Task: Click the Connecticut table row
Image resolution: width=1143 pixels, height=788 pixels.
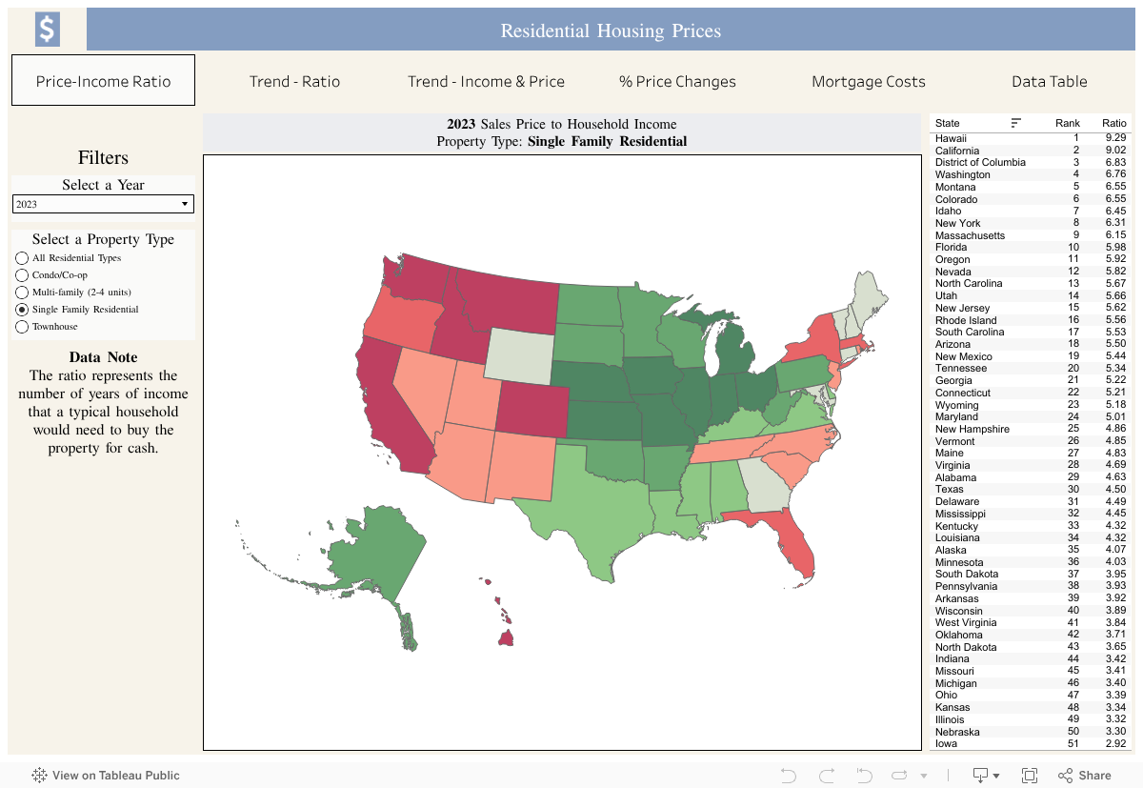Action: tap(1032, 393)
